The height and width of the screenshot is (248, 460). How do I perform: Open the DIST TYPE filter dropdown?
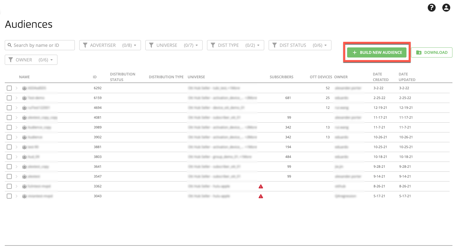pyautogui.click(x=236, y=45)
